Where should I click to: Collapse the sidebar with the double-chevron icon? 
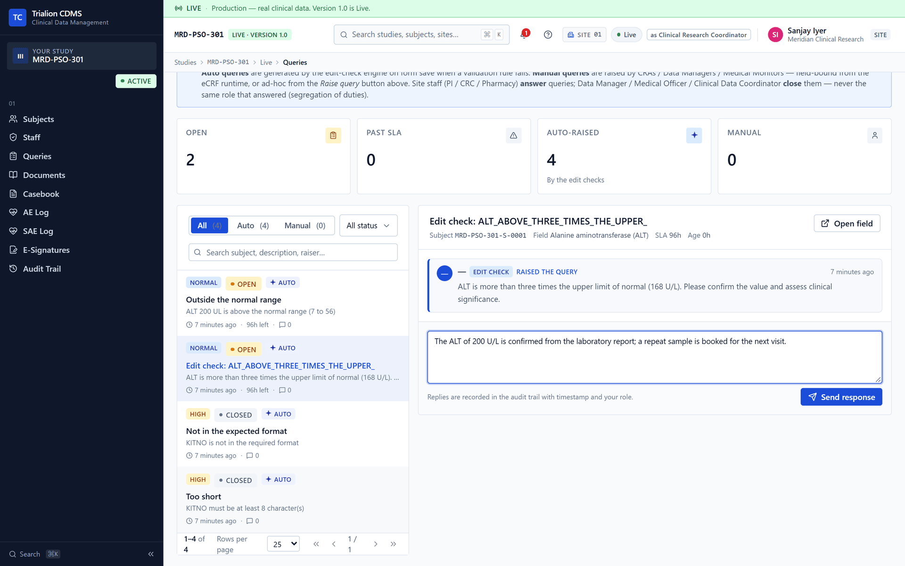click(x=151, y=554)
